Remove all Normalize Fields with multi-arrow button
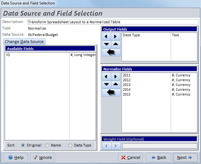Image resolution: width=201 pixels, height=164 pixels. (x=111, y=92)
